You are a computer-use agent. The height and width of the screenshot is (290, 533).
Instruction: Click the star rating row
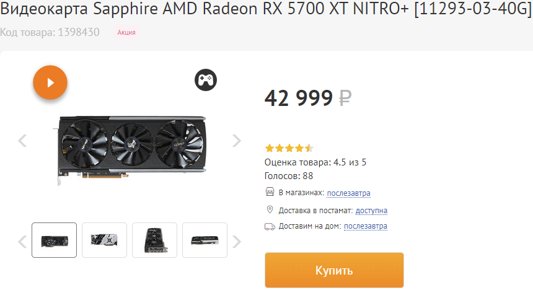point(289,148)
